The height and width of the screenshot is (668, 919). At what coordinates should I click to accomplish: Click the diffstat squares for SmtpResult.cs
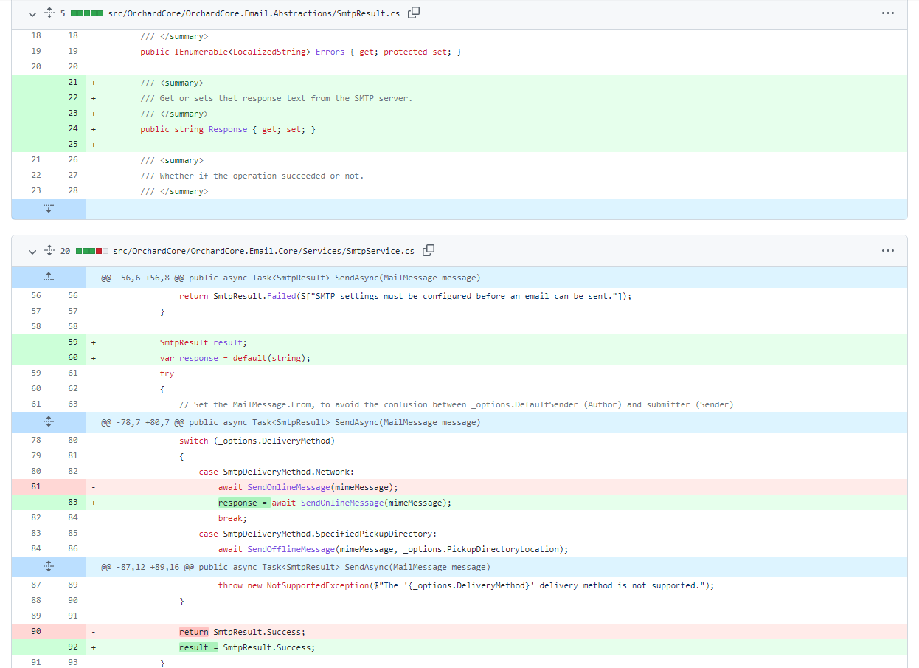pyautogui.click(x=86, y=13)
